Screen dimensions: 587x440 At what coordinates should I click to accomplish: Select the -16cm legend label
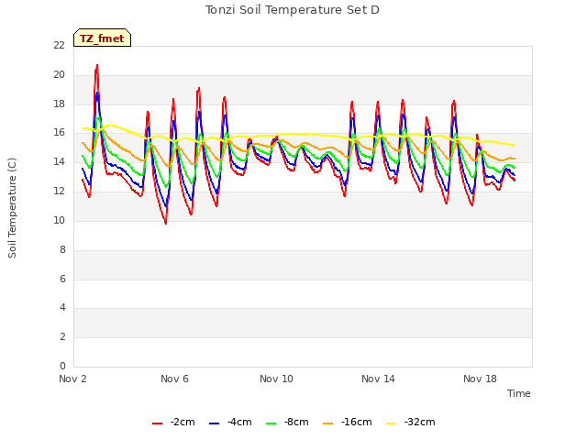tap(356, 422)
